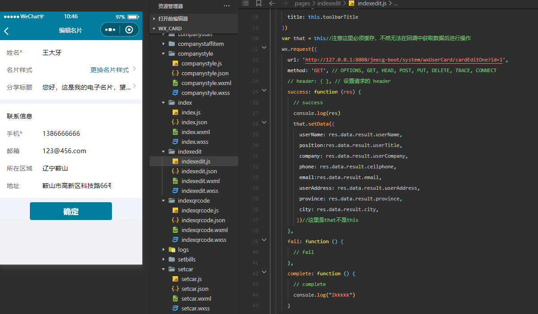This screenshot has height=314, width=538.
Task: Navigate forward with the editor right arrow
Action: pyautogui.click(x=285, y=3)
